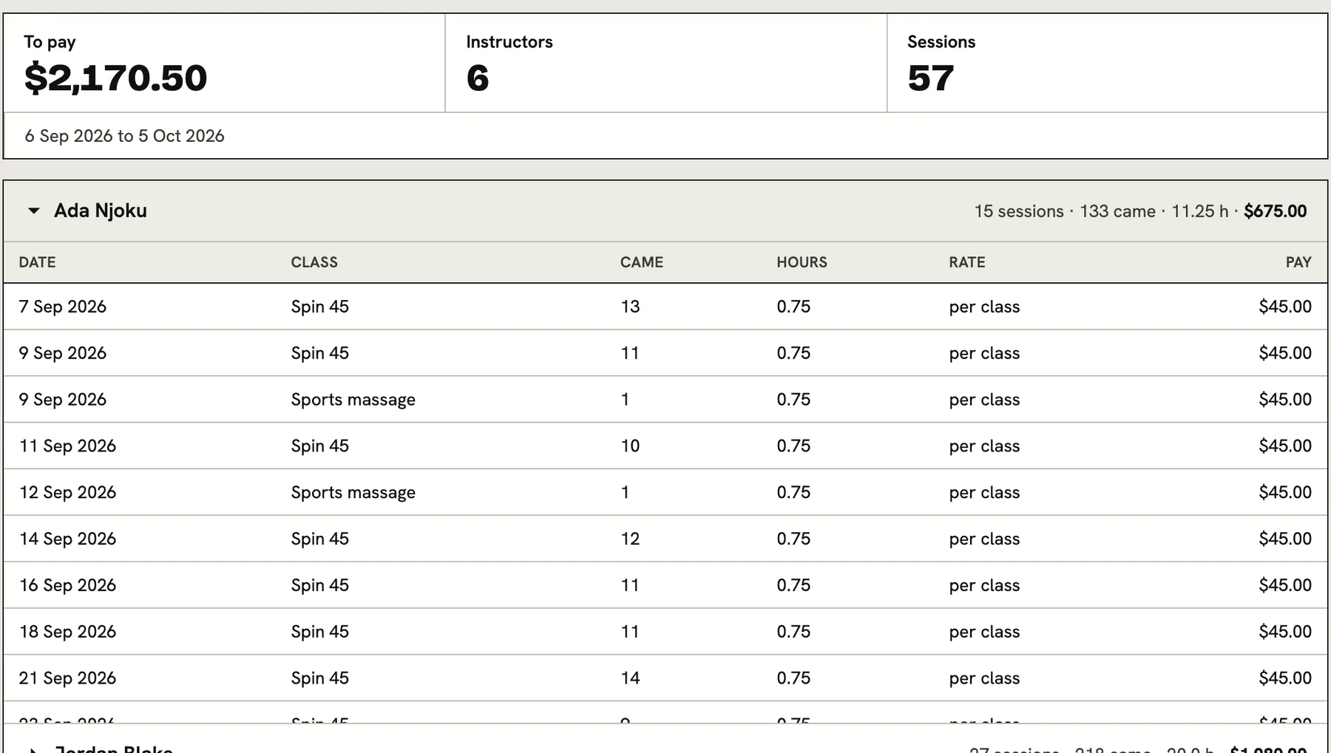Click per class rate in the 18 Sep row
This screenshot has height=753, width=1331.
[984, 633]
